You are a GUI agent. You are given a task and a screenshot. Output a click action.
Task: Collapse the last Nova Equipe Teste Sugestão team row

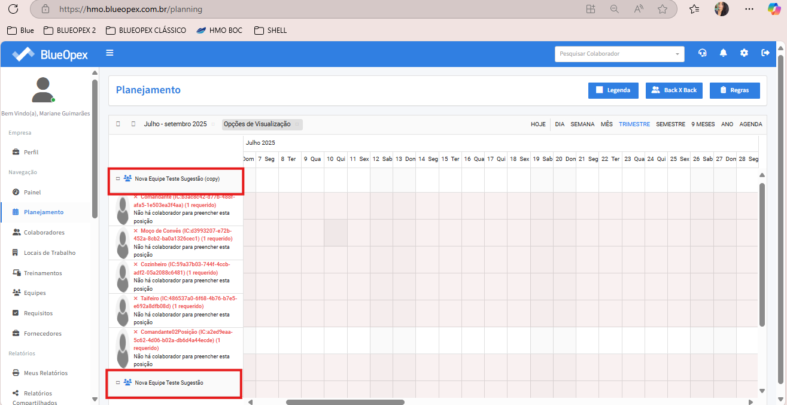point(117,382)
